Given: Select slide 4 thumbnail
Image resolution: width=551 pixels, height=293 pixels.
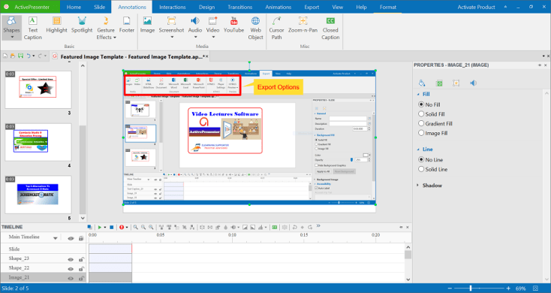Looking at the screenshot, I should (x=38, y=142).
